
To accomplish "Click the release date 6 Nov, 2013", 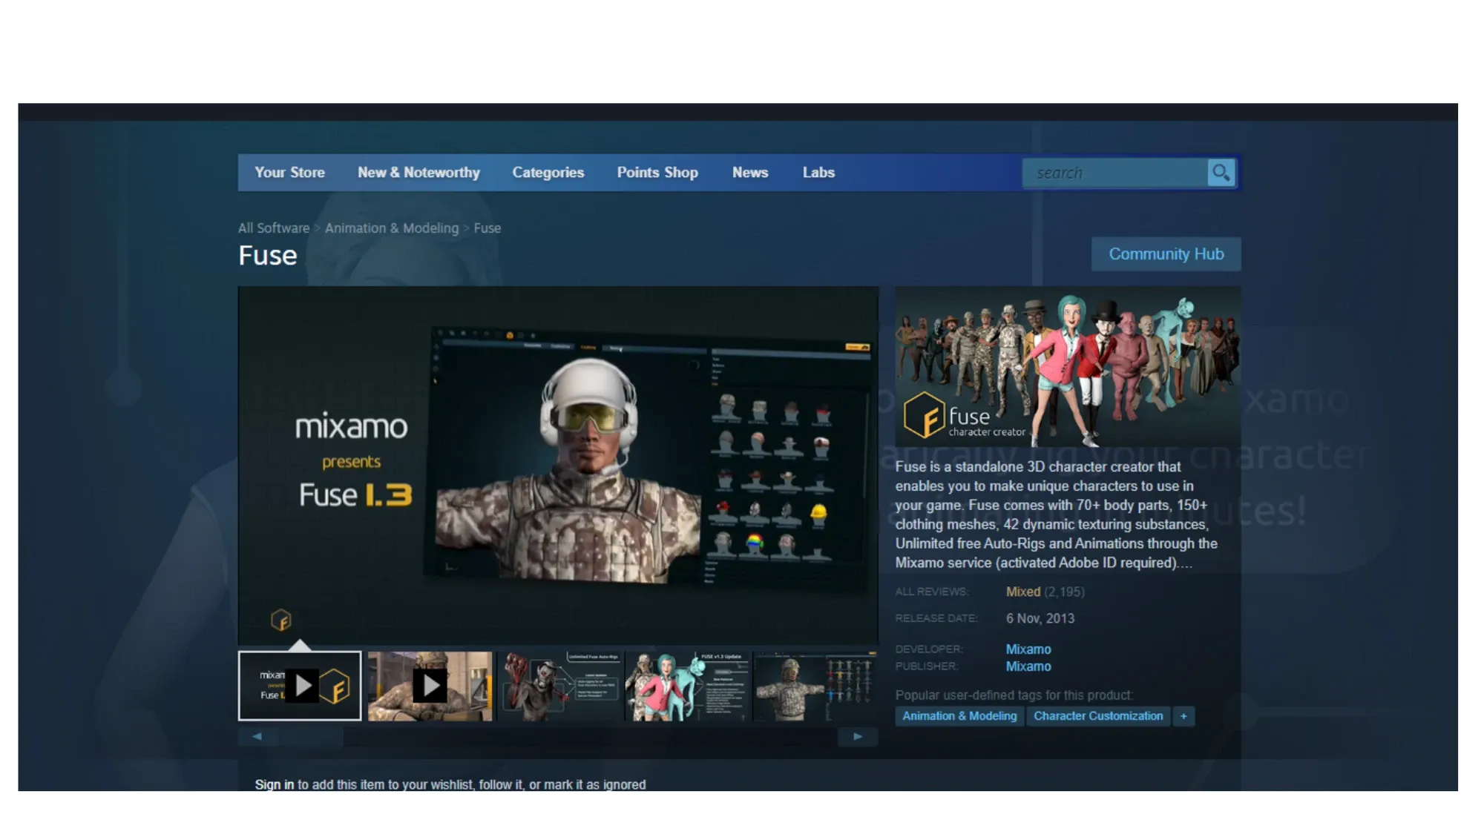I will click(x=1040, y=618).
